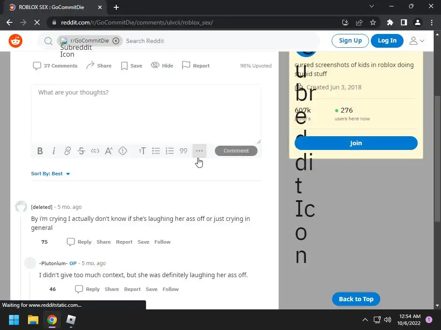Open the 37 Comments link

[55, 66]
